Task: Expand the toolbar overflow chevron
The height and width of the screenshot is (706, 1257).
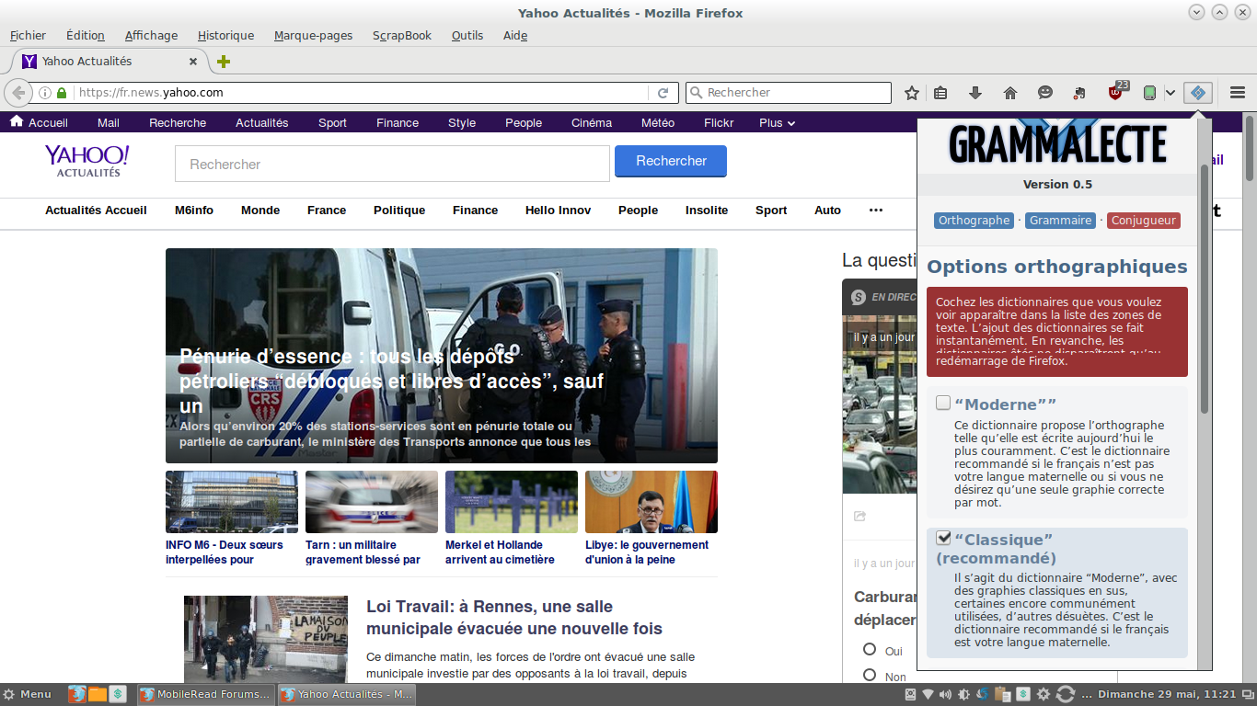Action: (1170, 93)
